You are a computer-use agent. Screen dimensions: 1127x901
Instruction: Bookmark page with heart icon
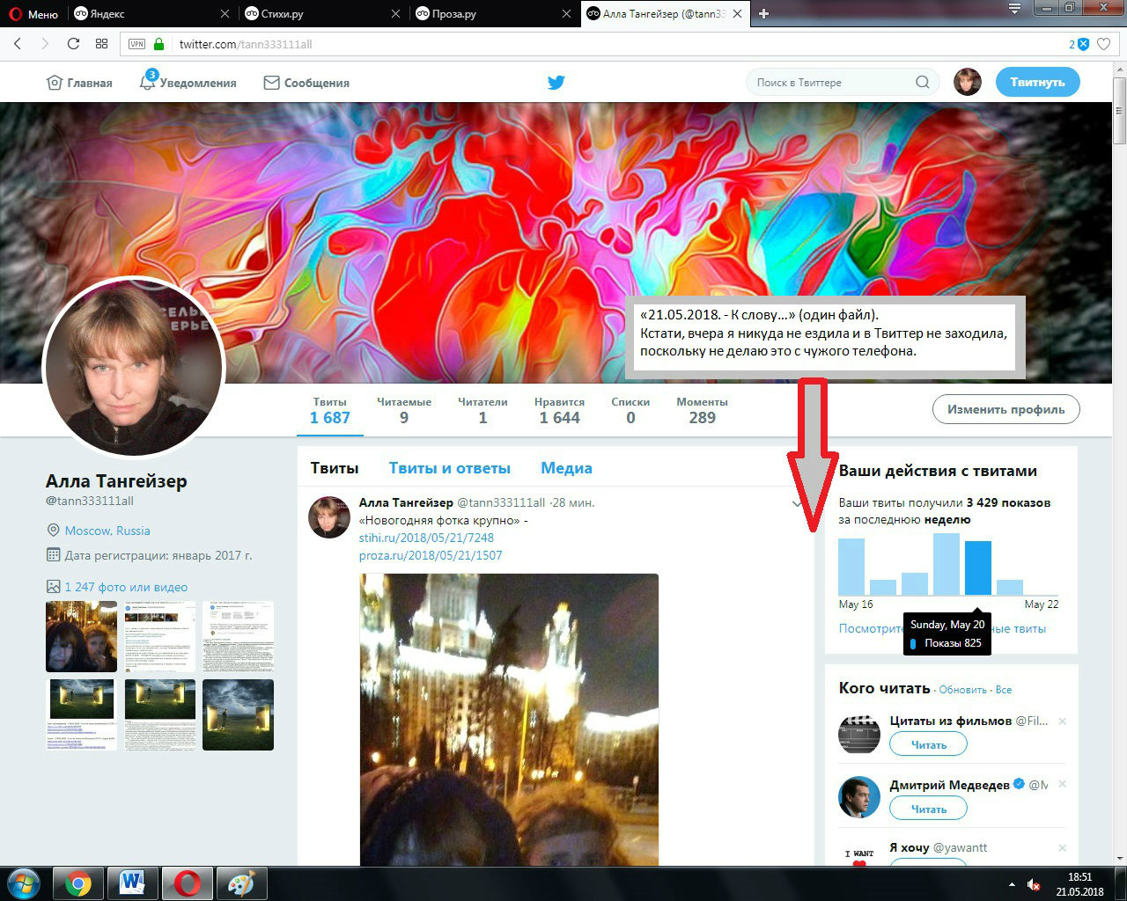tap(1103, 44)
